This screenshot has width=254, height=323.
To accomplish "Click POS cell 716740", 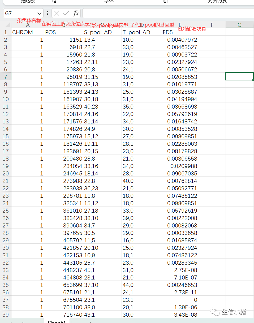I will click(64, 315).
